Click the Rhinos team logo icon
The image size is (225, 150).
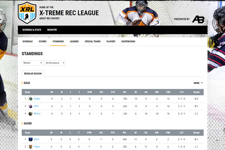click(30, 113)
